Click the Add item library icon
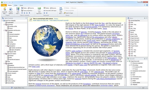The image size is (149, 90). (61, 9)
